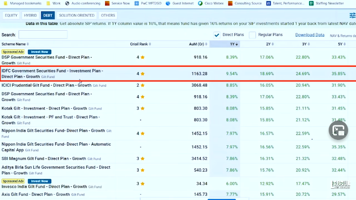
Task: Open the Managed bookmarks folder
Action: click(x=22, y=3)
